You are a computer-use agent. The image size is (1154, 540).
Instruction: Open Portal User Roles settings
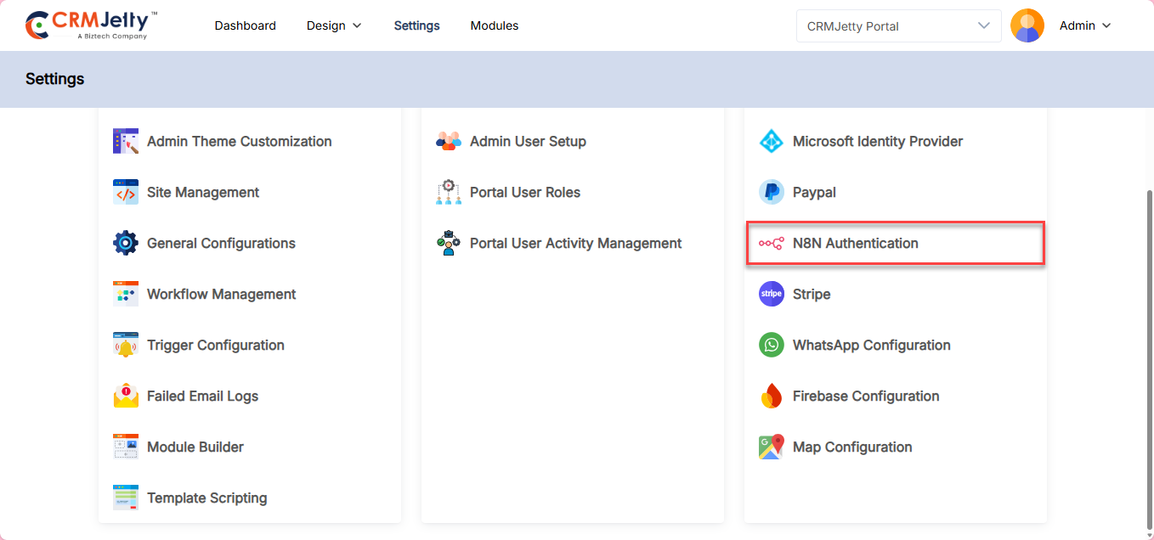tap(524, 193)
